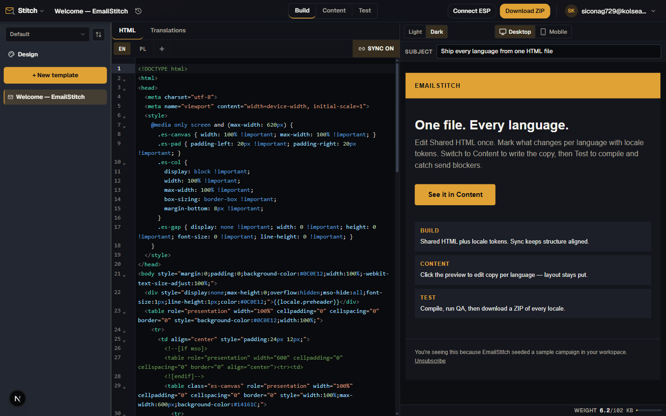
Task: Open the HTML tab
Action: click(127, 31)
